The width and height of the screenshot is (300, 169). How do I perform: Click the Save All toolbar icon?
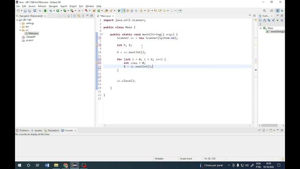pos(30,11)
